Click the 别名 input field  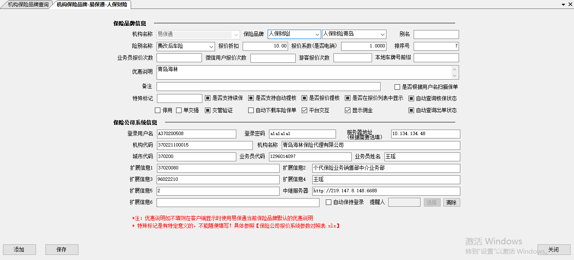(436, 34)
